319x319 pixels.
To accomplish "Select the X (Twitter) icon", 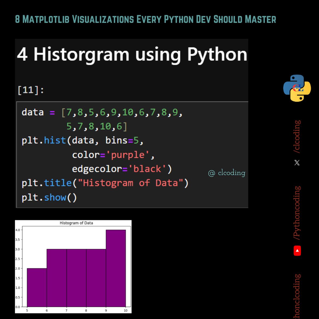I will click(x=297, y=162).
